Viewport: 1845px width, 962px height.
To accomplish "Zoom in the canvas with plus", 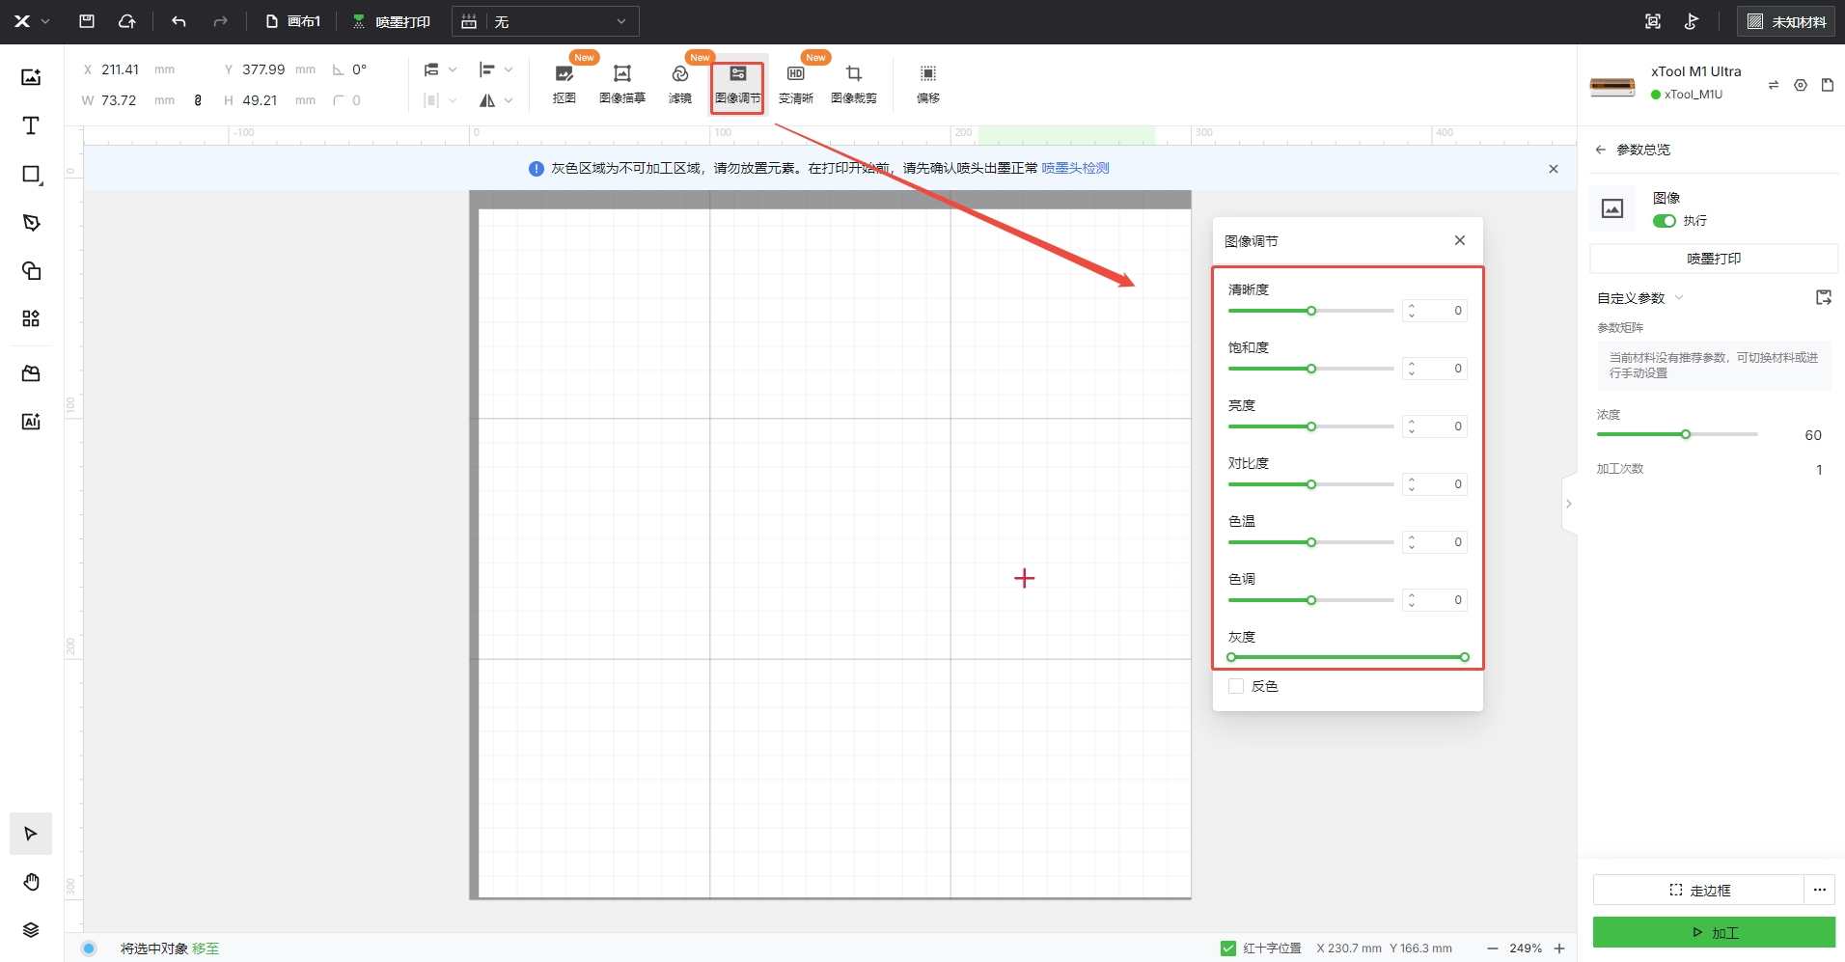I will click(1559, 948).
